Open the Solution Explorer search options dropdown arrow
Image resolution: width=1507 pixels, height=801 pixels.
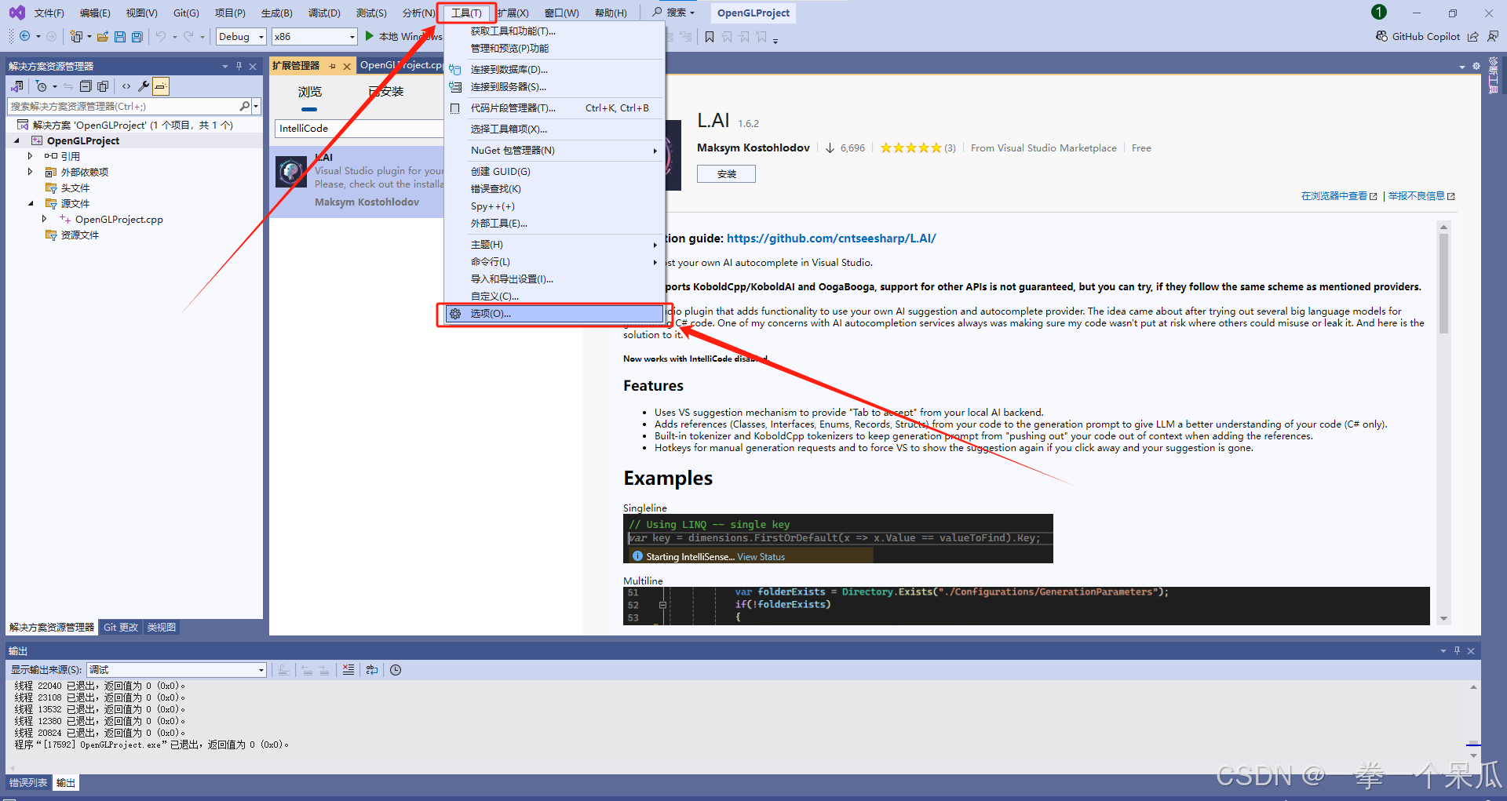tap(257, 106)
